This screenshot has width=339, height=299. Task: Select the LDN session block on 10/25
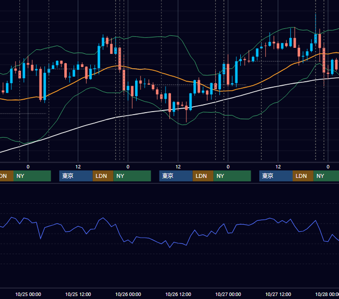(103, 176)
